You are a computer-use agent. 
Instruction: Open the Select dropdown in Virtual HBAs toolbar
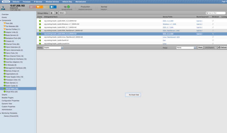pyautogui.click(x=62, y=13)
